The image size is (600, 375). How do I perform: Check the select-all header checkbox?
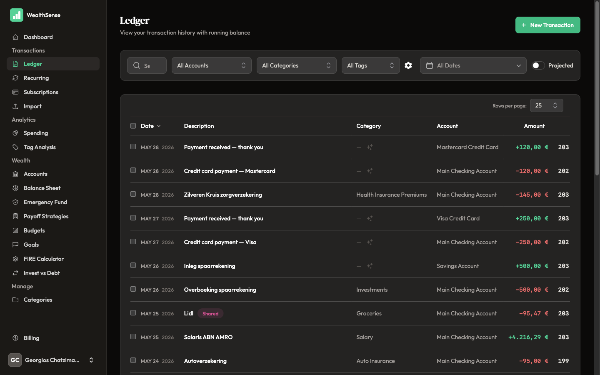(x=133, y=126)
